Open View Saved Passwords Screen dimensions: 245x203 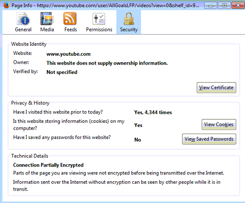(209, 139)
